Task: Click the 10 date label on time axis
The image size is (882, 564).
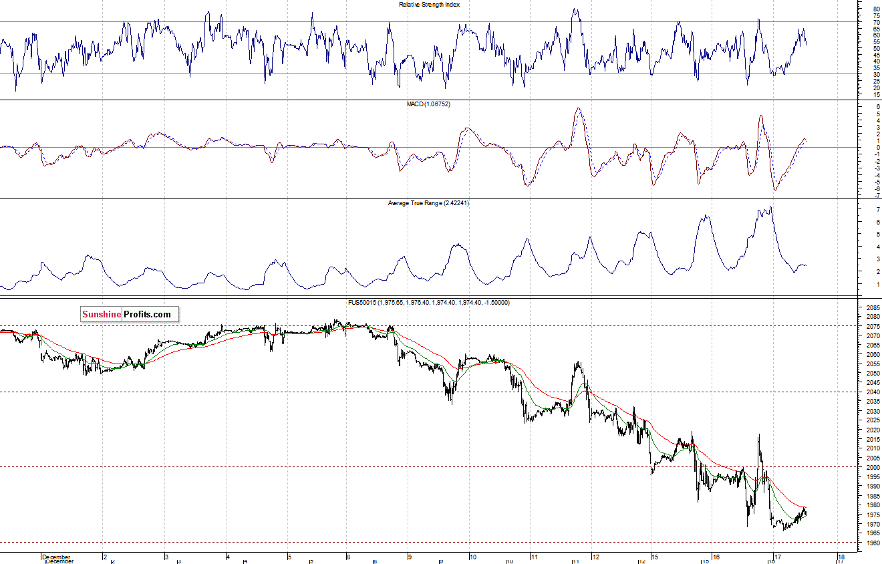Action: (472, 557)
